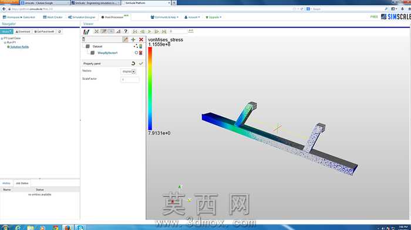
Task: Click the WarpByVector1 red legend icon
Action: click(141, 53)
